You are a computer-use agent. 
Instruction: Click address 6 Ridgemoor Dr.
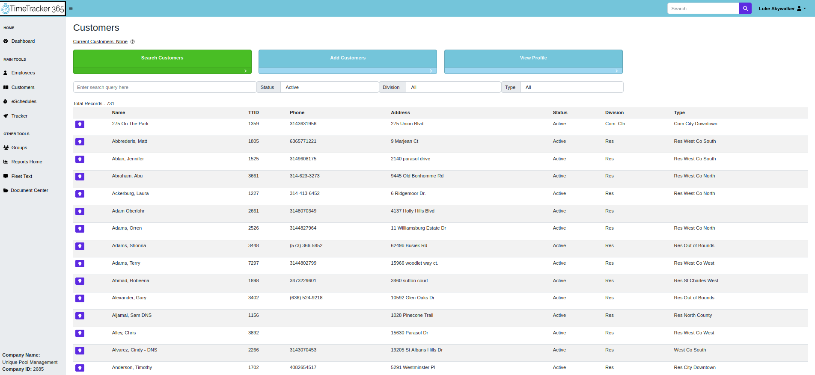point(408,193)
